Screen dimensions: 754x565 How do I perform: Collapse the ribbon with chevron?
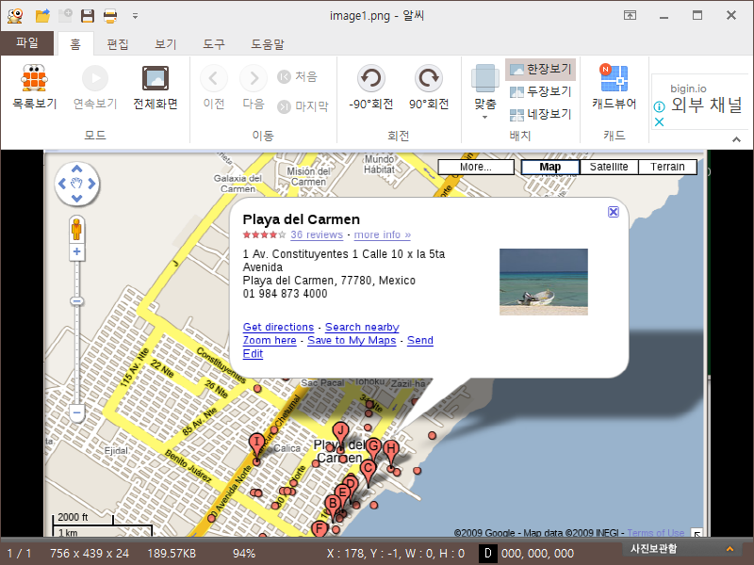point(736,139)
